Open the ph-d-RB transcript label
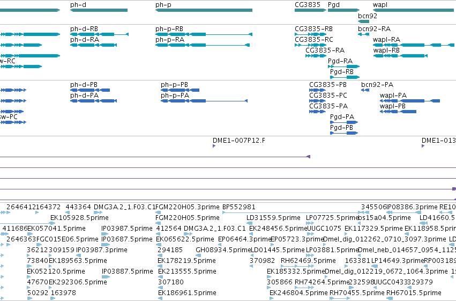Image resolution: width=456 pixels, height=301 pixels. (84, 29)
